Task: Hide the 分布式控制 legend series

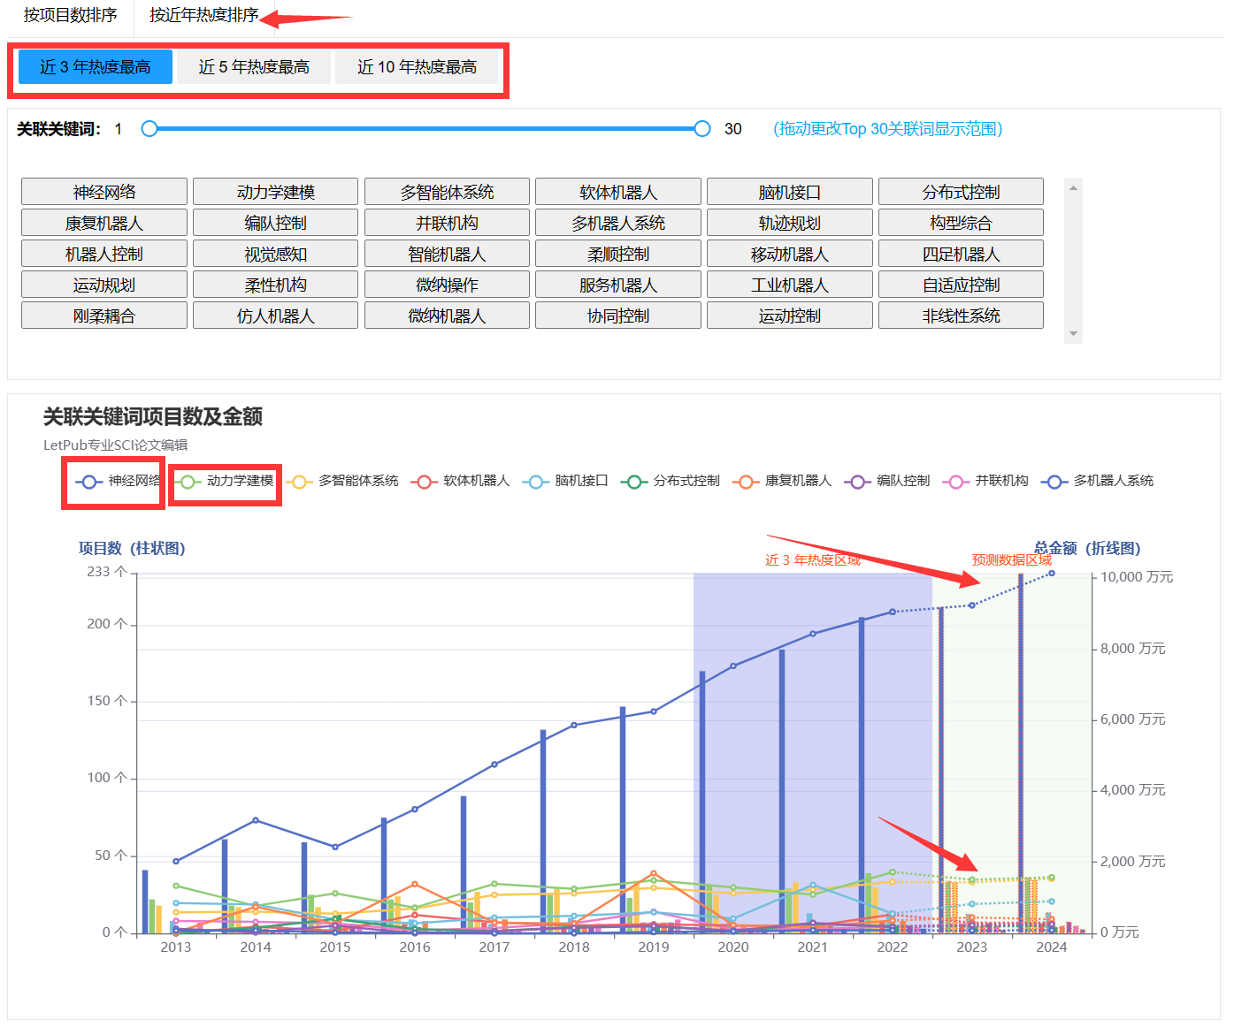Action: 634,482
